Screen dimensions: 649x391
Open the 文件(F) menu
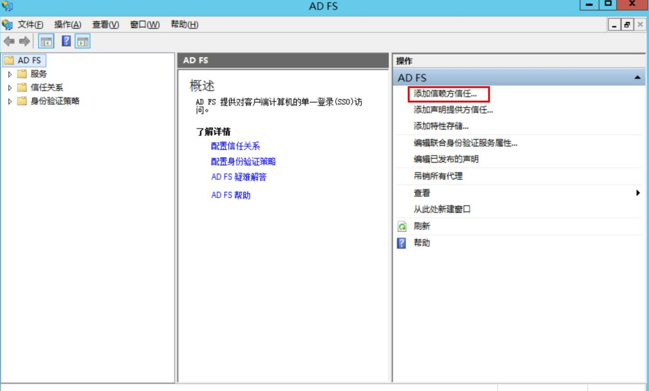coord(31,25)
